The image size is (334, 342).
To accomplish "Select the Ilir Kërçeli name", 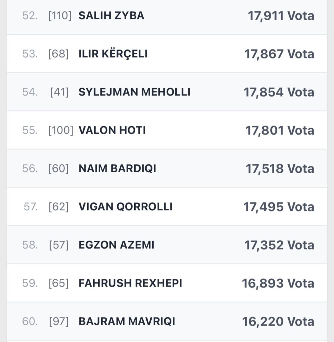I will click(x=113, y=54).
